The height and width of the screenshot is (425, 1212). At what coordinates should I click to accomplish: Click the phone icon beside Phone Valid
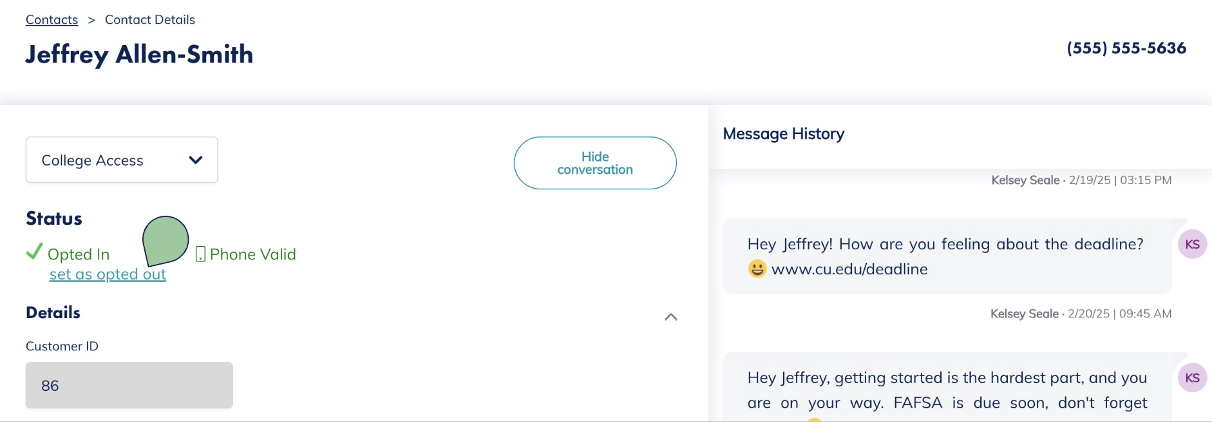click(200, 254)
